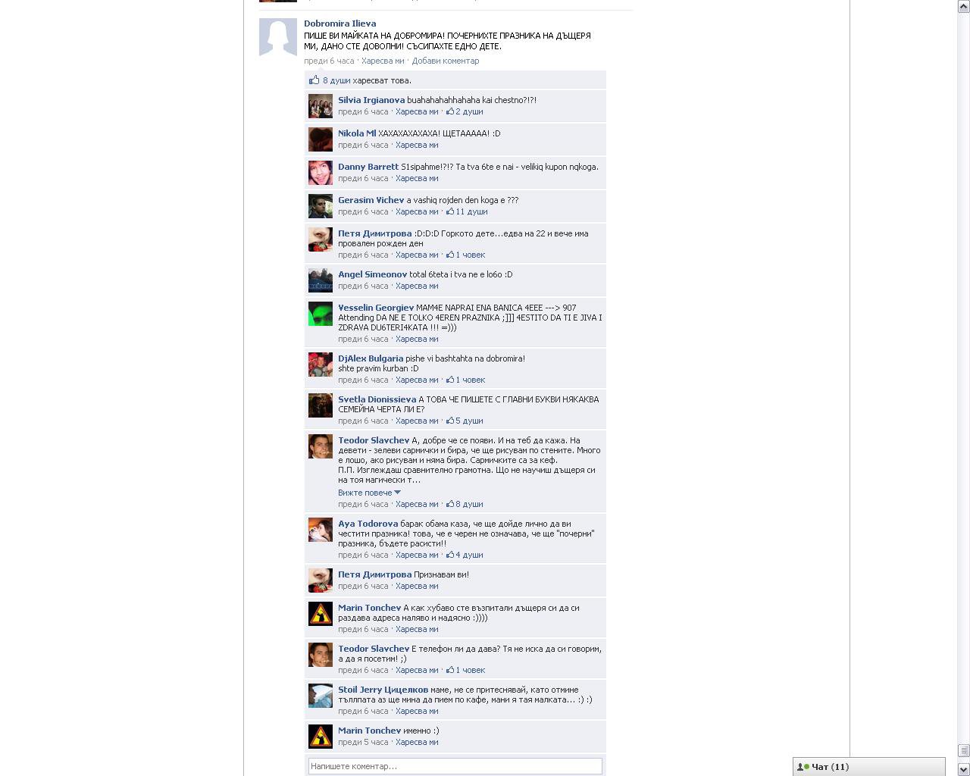Click the 'Напишете коментар...' input field
970x776 pixels.
tap(455, 766)
